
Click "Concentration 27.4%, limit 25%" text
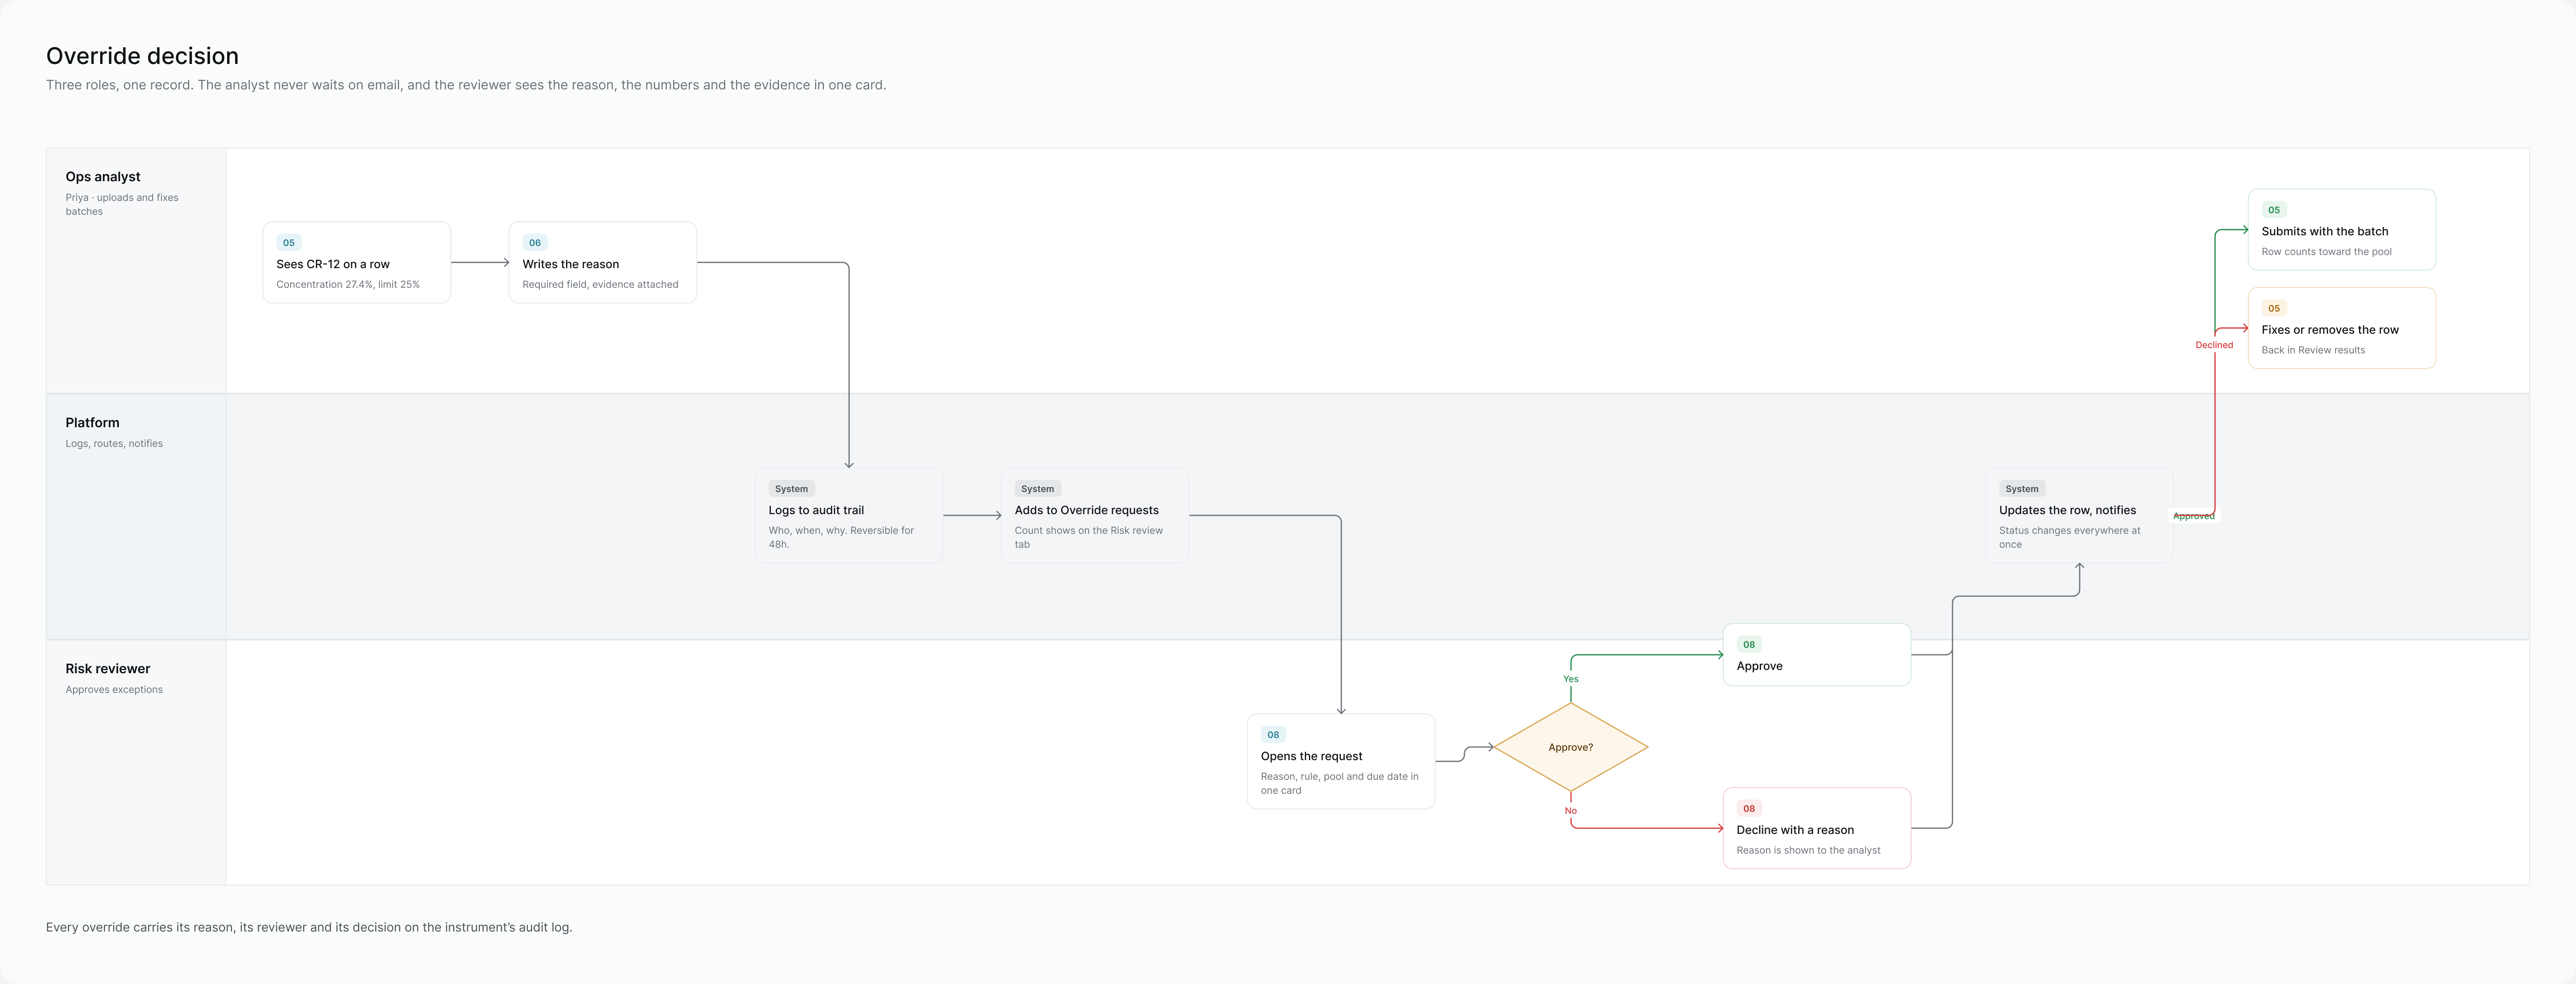pyautogui.click(x=348, y=285)
